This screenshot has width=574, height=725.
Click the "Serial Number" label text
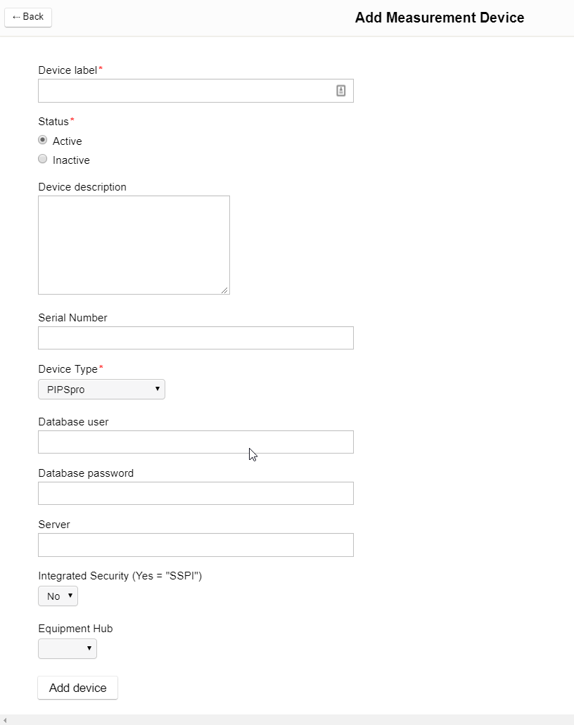[72, 318]
